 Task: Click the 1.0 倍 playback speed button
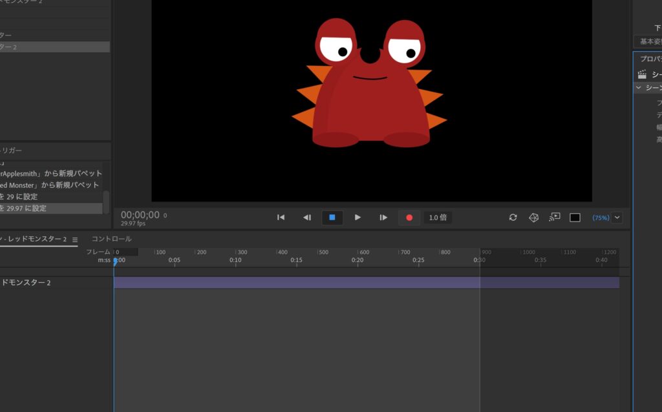click(x=438, y=218)
